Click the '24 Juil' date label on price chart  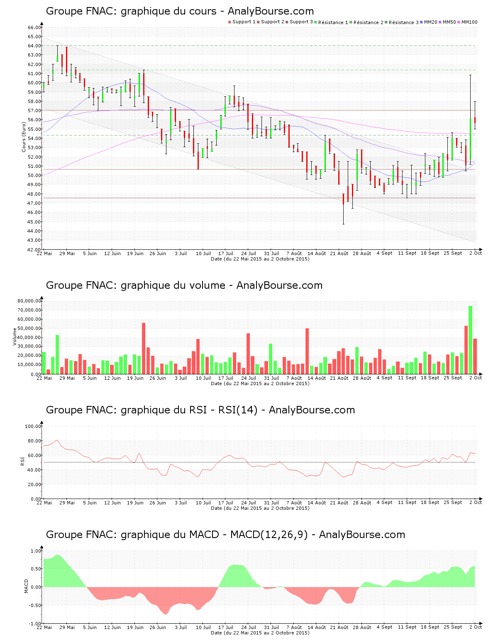click(x=249, y=253)
